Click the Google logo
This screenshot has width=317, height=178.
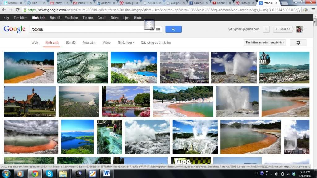pyautogui.click(x=15, y=29)
